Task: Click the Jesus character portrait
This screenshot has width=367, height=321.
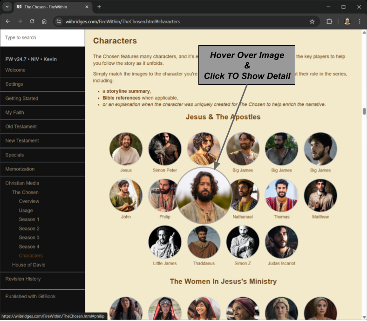Action: pos(126,149)
